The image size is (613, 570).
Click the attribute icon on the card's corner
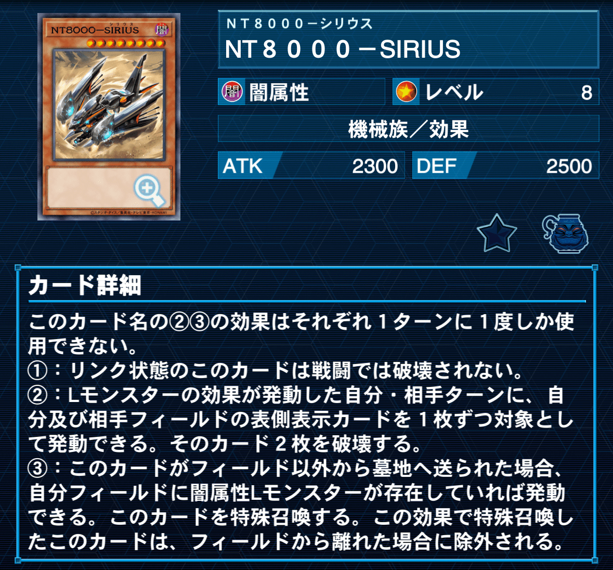click(x=162, y=29)
